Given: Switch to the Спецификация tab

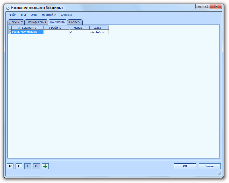Looking at the screenshot, I should click(x=36, y=22).
